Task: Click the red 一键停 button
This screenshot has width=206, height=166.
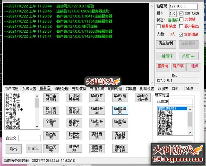Action: pos(194,66)
